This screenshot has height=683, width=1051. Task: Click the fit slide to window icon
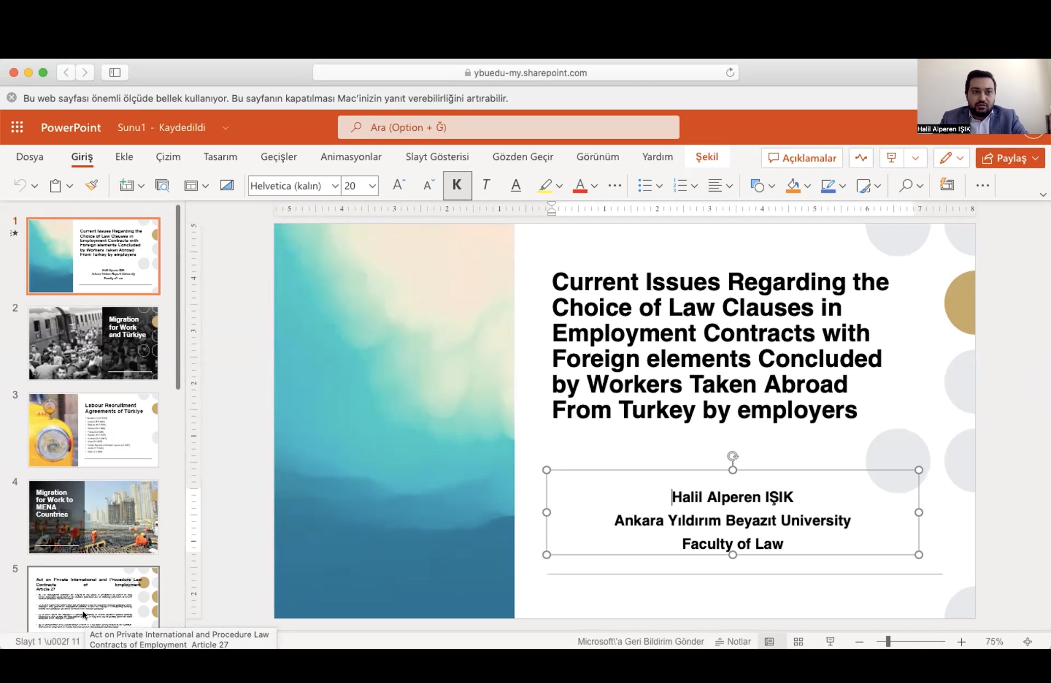point(1028,642)
